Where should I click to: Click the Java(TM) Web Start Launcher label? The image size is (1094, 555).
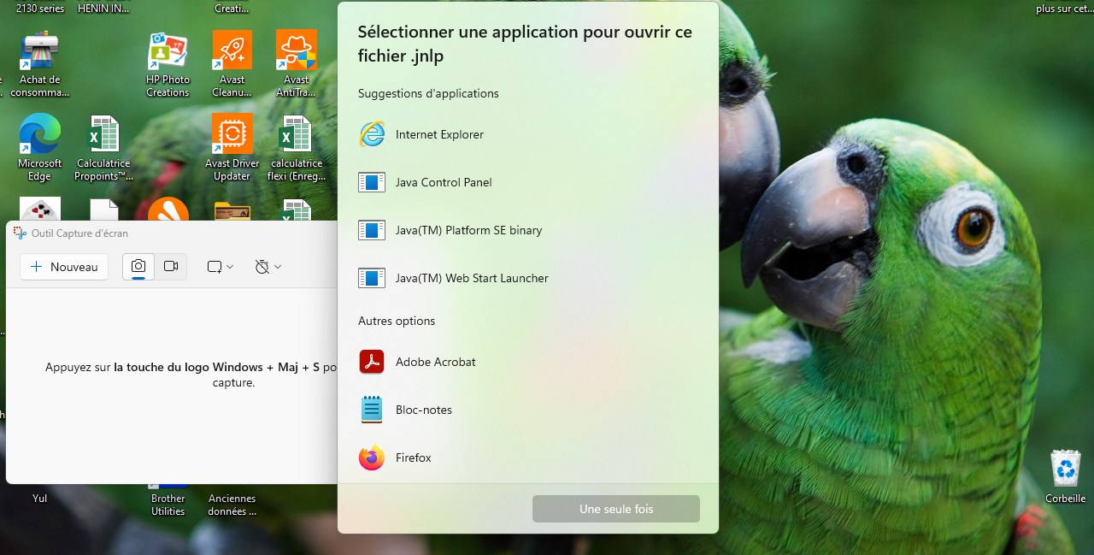[x=472, y=278]
